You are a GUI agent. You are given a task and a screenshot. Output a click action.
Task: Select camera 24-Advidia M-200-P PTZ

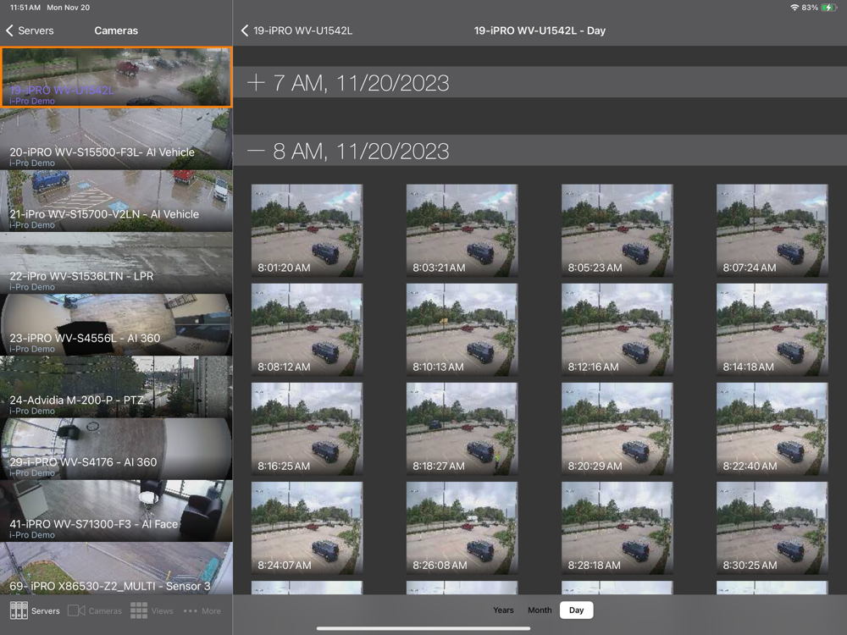click(116, 387)
